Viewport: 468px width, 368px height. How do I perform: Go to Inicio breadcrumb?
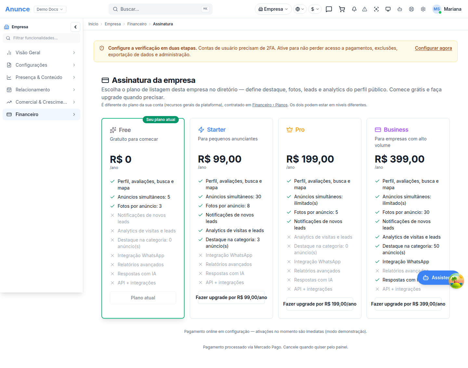click(x=93, y=24)
